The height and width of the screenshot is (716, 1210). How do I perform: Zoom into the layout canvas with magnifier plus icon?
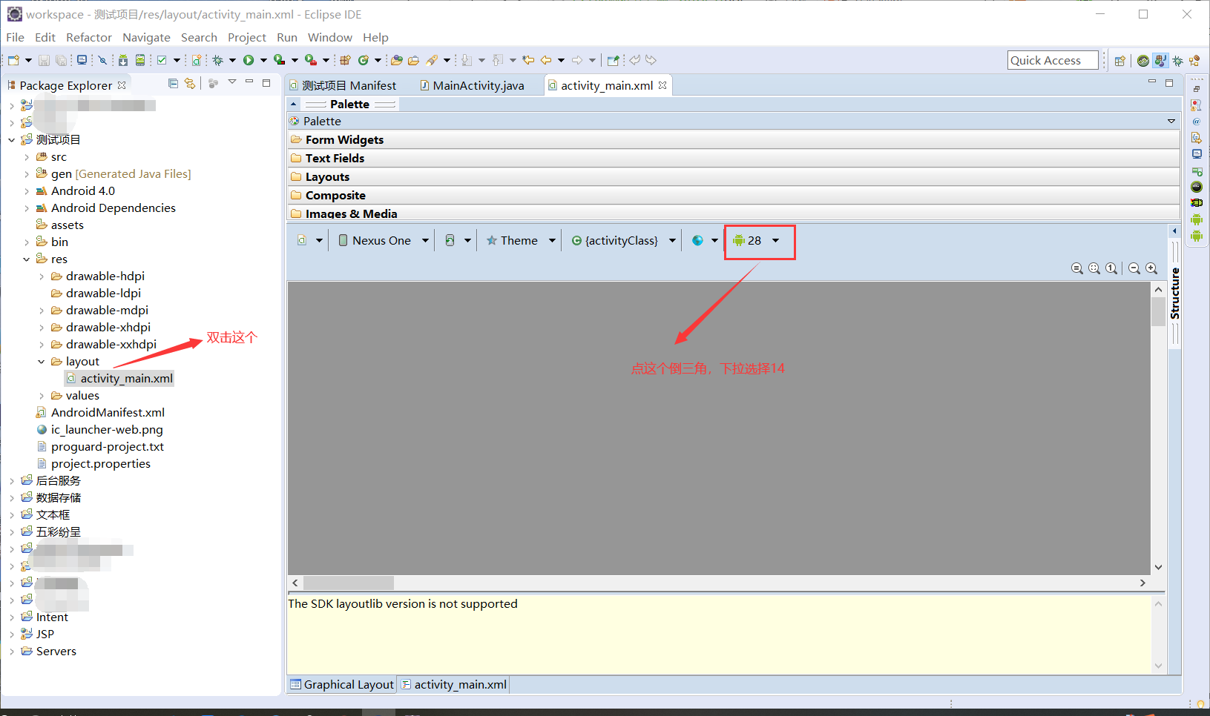1151,268
